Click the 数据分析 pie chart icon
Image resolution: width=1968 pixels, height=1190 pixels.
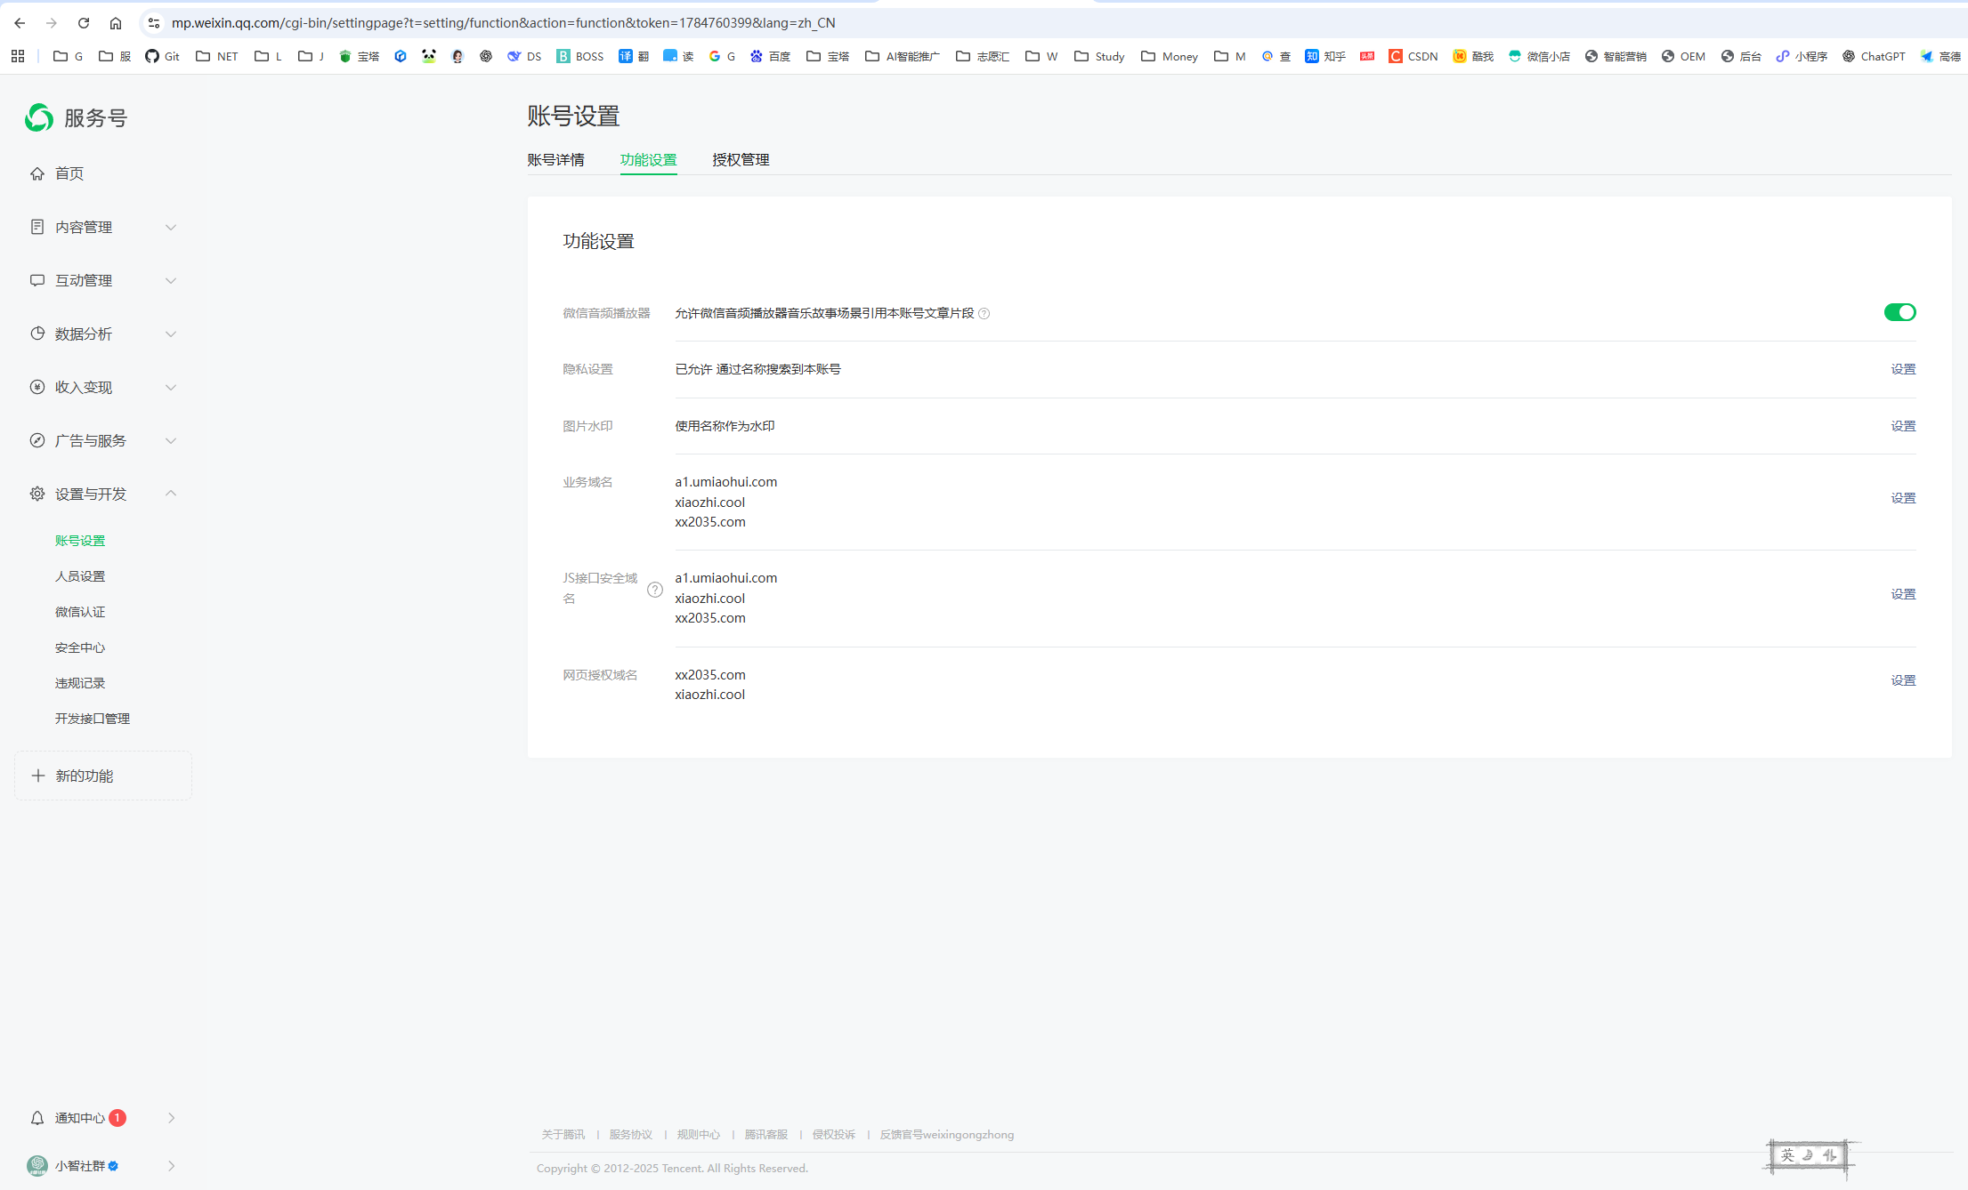point(37,334)
